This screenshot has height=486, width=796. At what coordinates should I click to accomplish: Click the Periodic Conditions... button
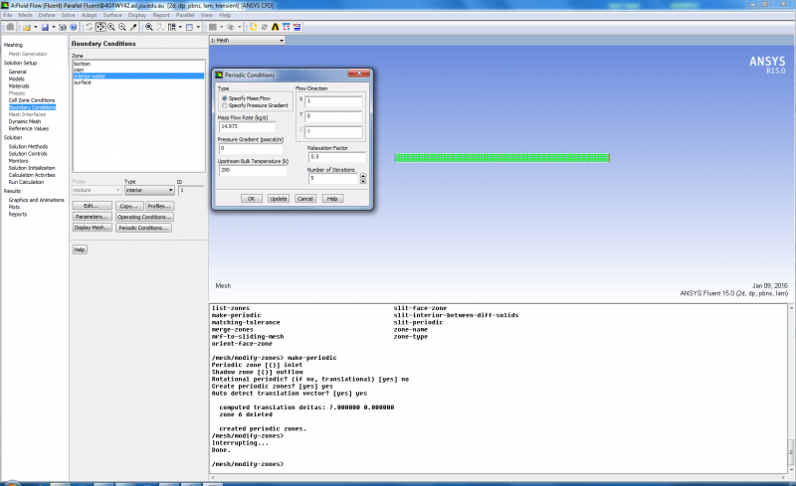tap(143, 228)
